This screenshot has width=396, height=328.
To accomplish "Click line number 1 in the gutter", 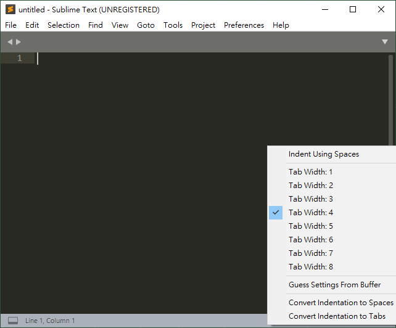I will pyautogui.click(x=20, y=59).
